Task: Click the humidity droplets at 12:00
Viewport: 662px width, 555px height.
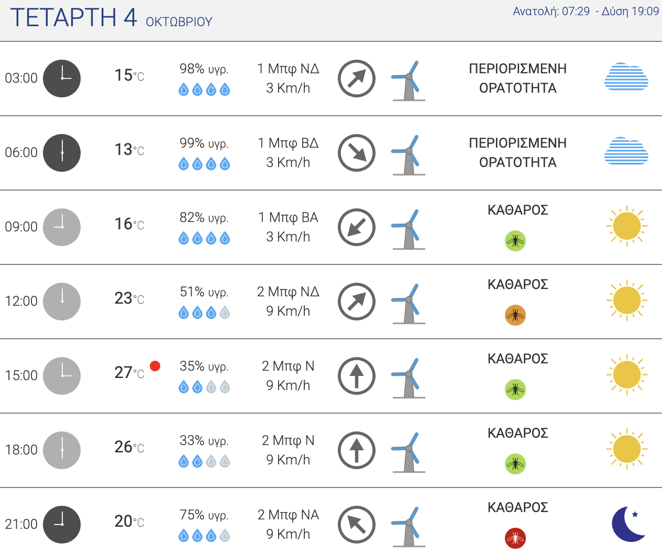Action: pos(204,313)
